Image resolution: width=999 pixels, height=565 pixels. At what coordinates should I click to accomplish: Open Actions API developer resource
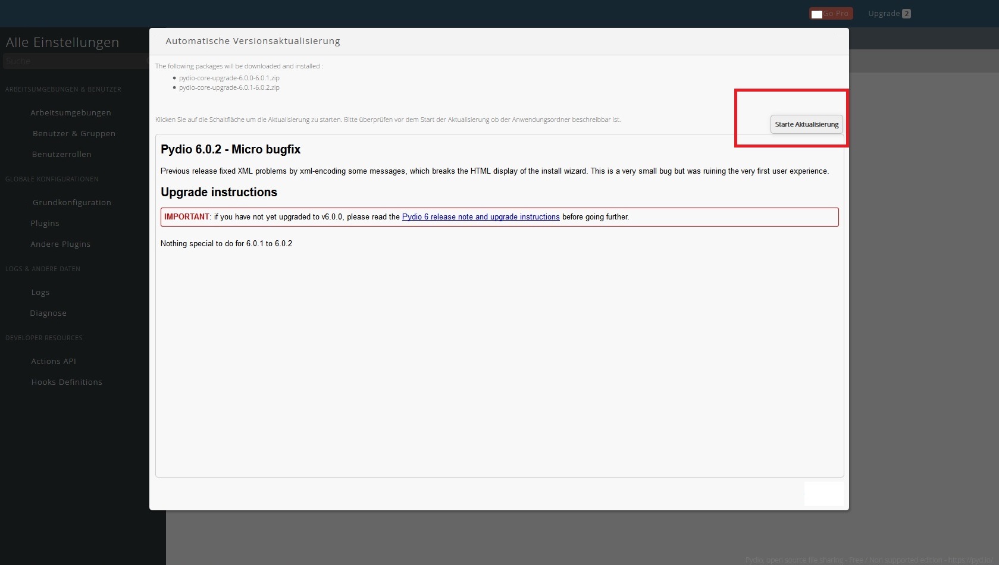[x=54, y=362]
